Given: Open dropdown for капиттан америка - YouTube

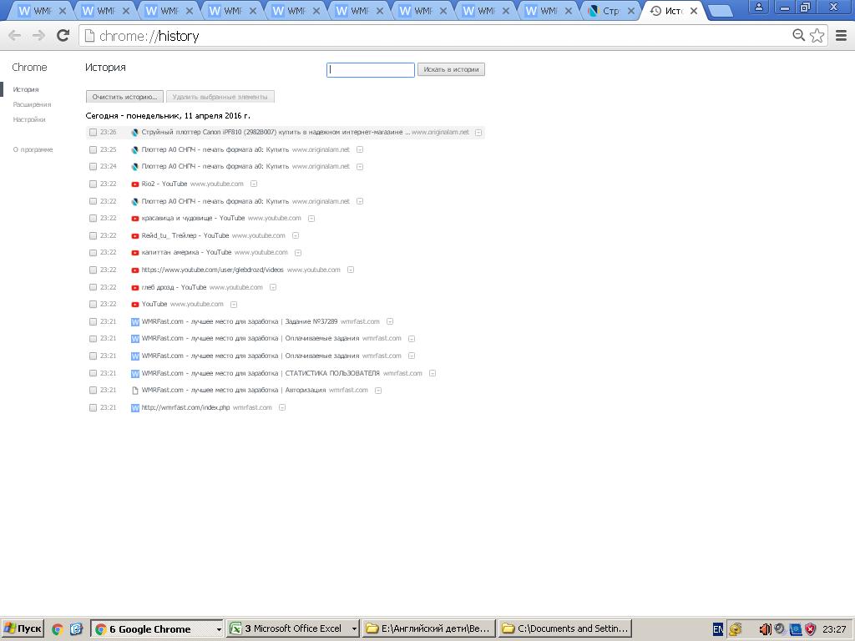Looking at the screenshot, I should 298,253.
